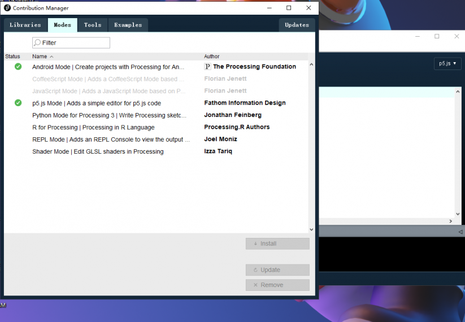Image resolution: width=465 pixels, height=322 pixels.
Task: Click the Author column header
Action: (x=212, y=56)
